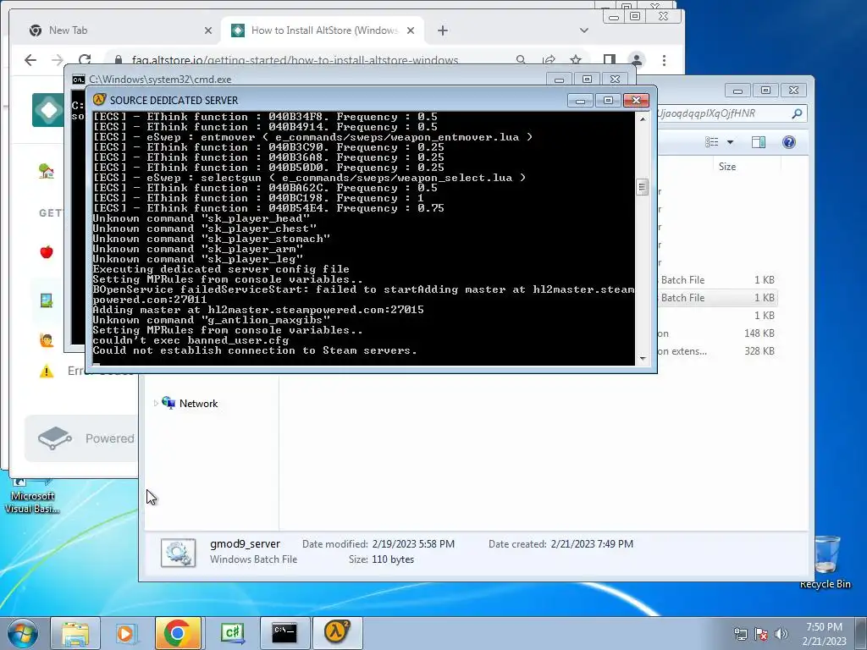Screen dimensions: 867x650
Task: Click the AltStore logo on the page
Action: (47, 110)
